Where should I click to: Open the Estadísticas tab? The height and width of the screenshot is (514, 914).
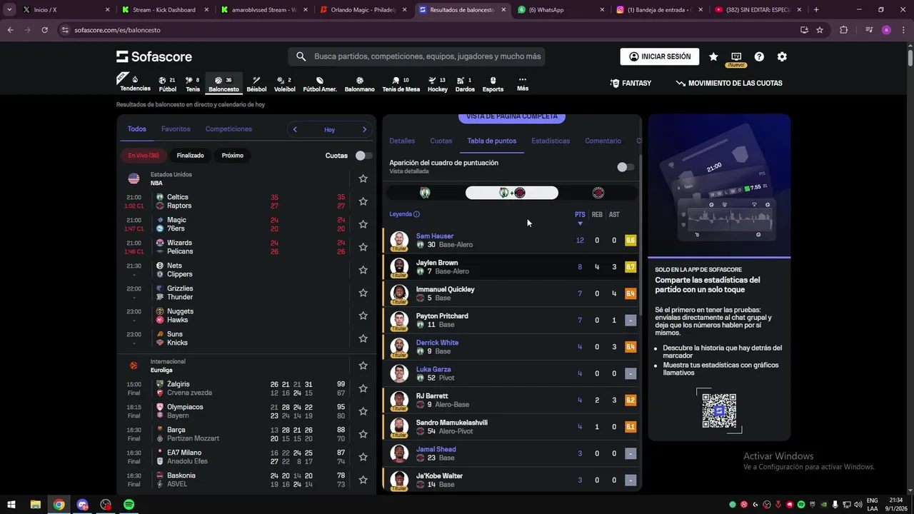tap(551, 141)
